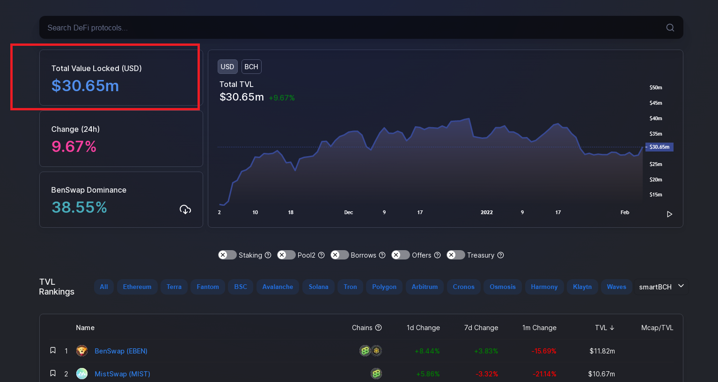Click BenSwap's -15.69% 1m change cell
Image resolution: width=718 pixels, height=382 pixels.
(x=544, y=351)
